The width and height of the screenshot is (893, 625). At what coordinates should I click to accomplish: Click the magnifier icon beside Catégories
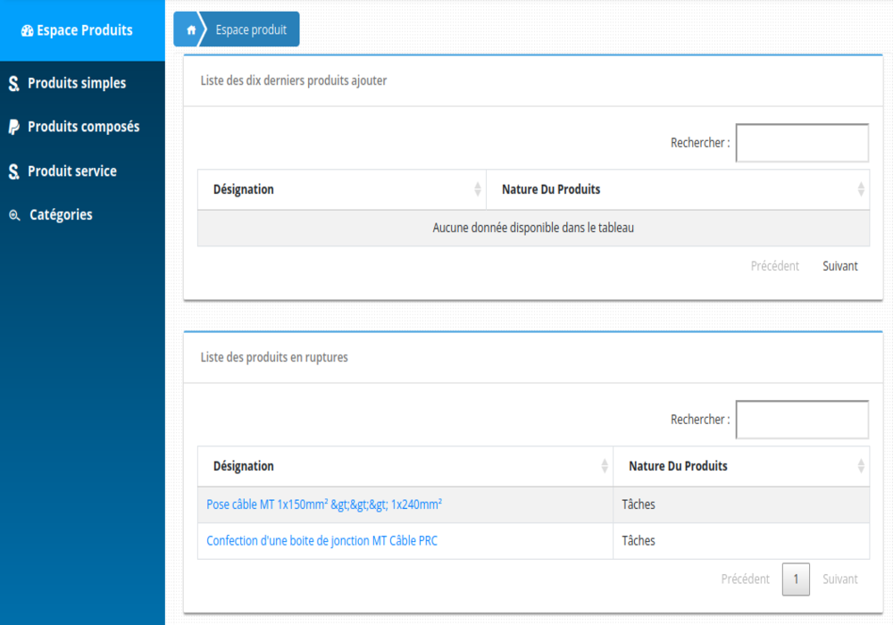tap(13, 215)
